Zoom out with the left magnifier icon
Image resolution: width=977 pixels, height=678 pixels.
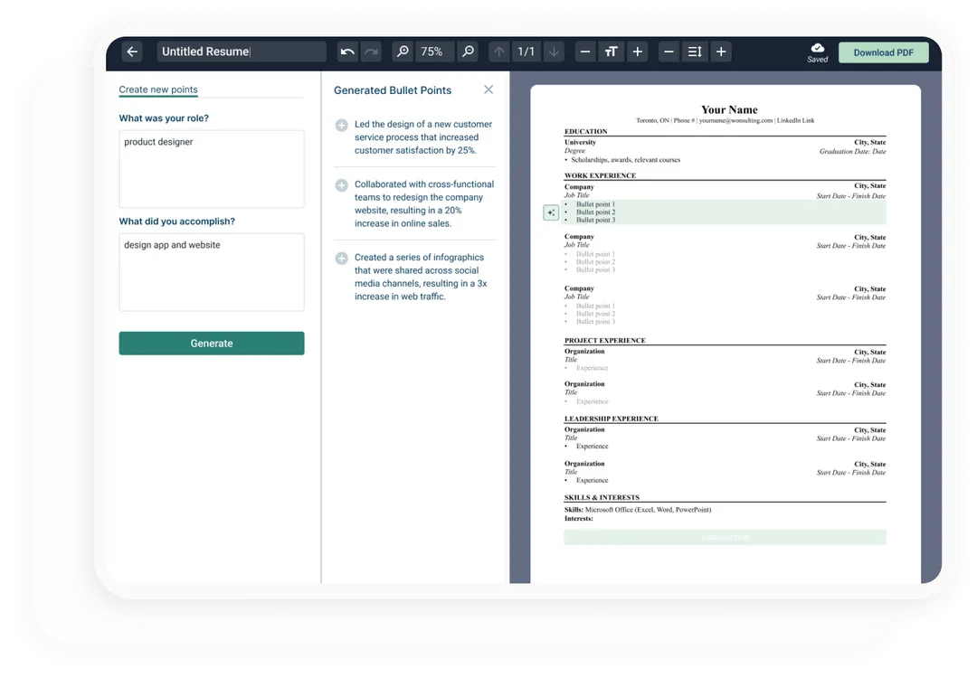pyautogui.click(x=403, y=52)
